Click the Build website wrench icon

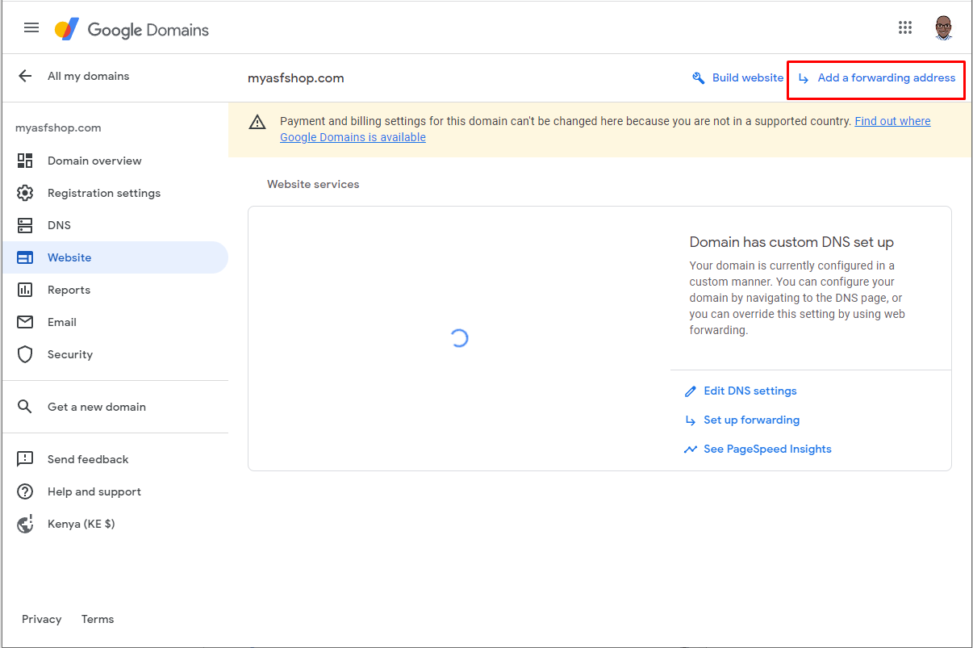(x=699, y=78)
